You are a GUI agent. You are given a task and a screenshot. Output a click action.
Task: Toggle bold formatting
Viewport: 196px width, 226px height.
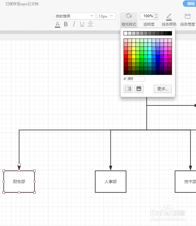pyautogui.click(x=66, y=24)
